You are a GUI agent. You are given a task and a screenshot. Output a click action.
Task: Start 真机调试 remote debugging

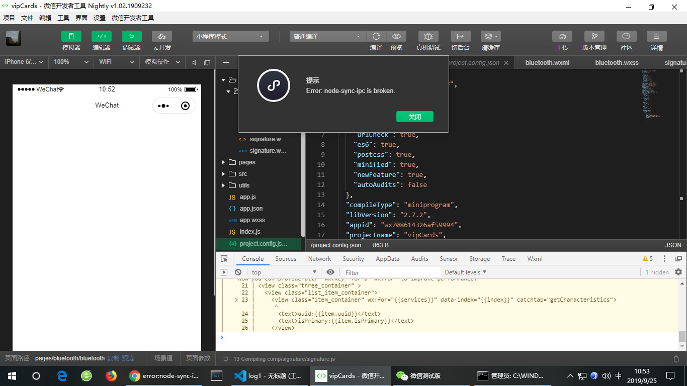pyautogui.click(x=428, y=36)
